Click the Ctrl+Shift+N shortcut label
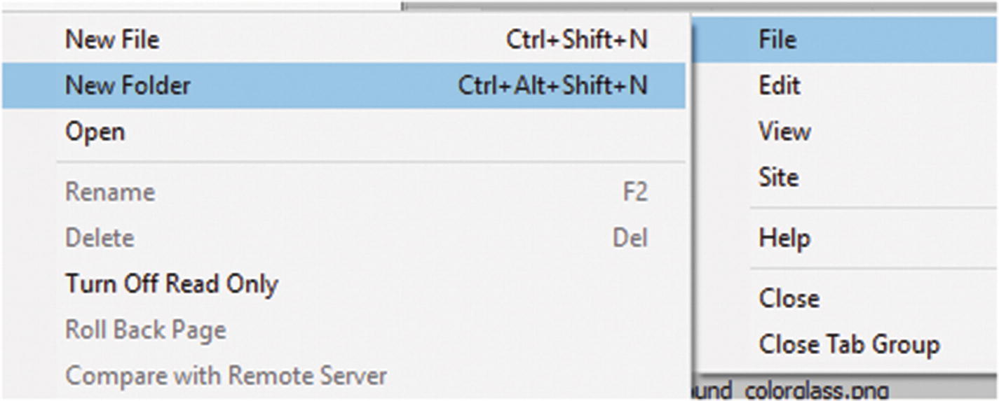The image size is (999, 401). pos(576,39)
